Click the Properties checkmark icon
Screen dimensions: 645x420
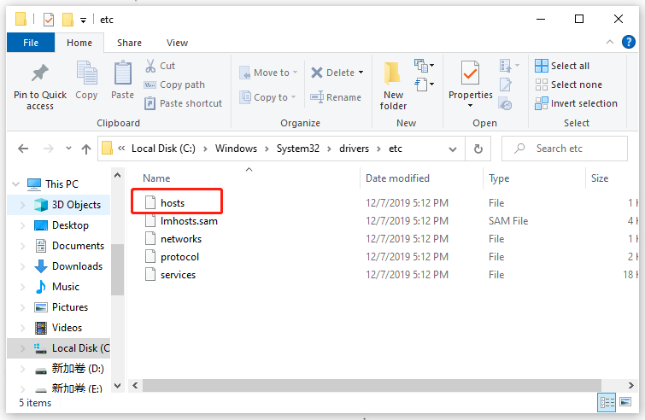click(x=470, y=73)
